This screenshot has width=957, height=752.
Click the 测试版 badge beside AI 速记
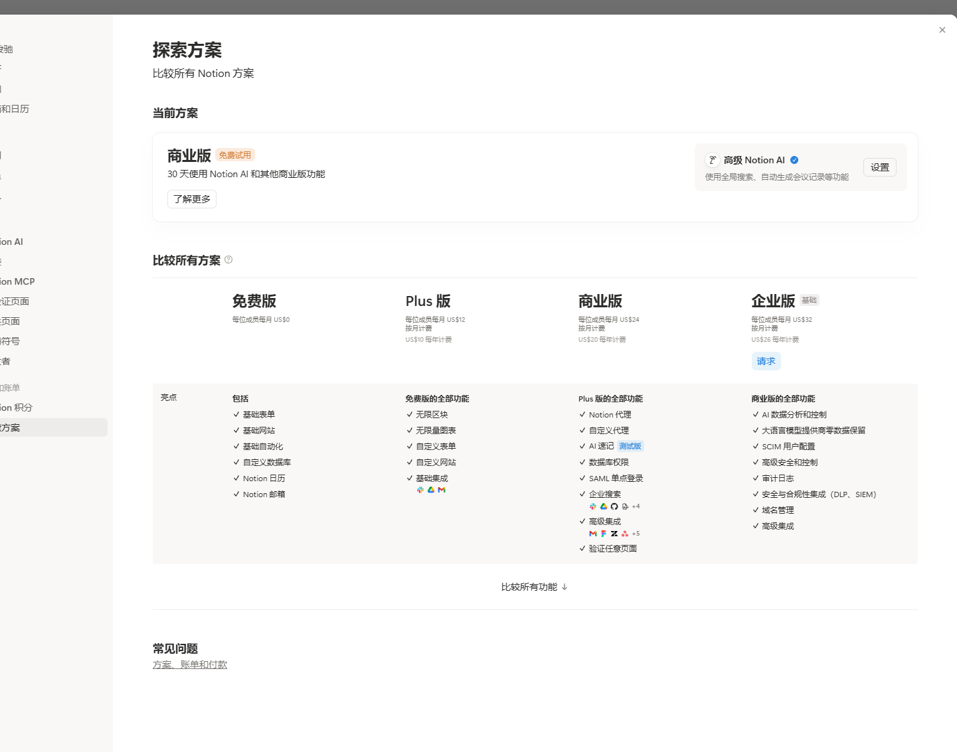(x=630, y=446)
